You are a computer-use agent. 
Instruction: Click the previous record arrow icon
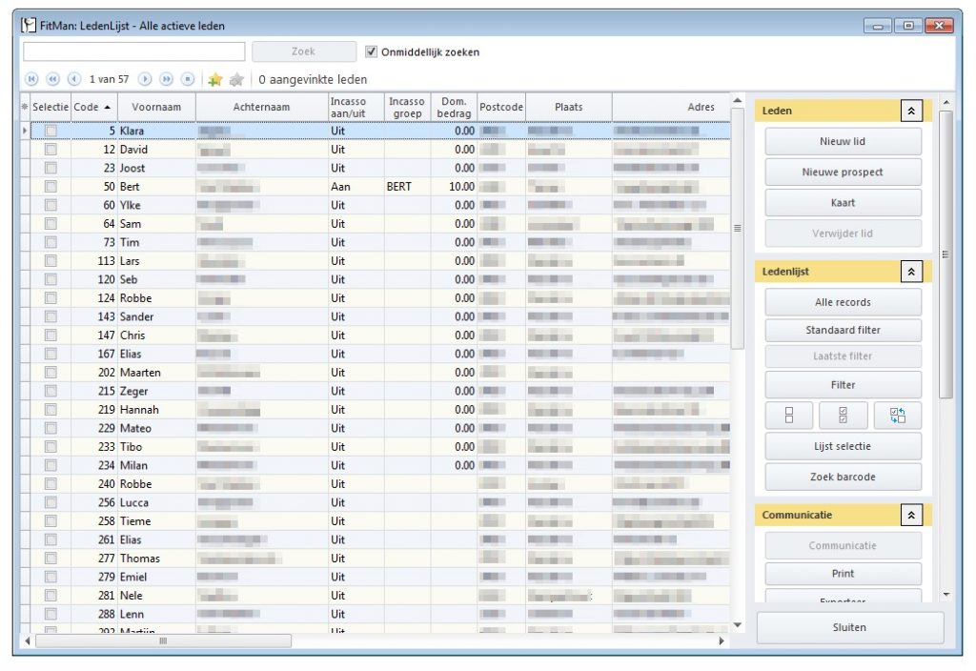pyautogui.click(x=73, y=79)
